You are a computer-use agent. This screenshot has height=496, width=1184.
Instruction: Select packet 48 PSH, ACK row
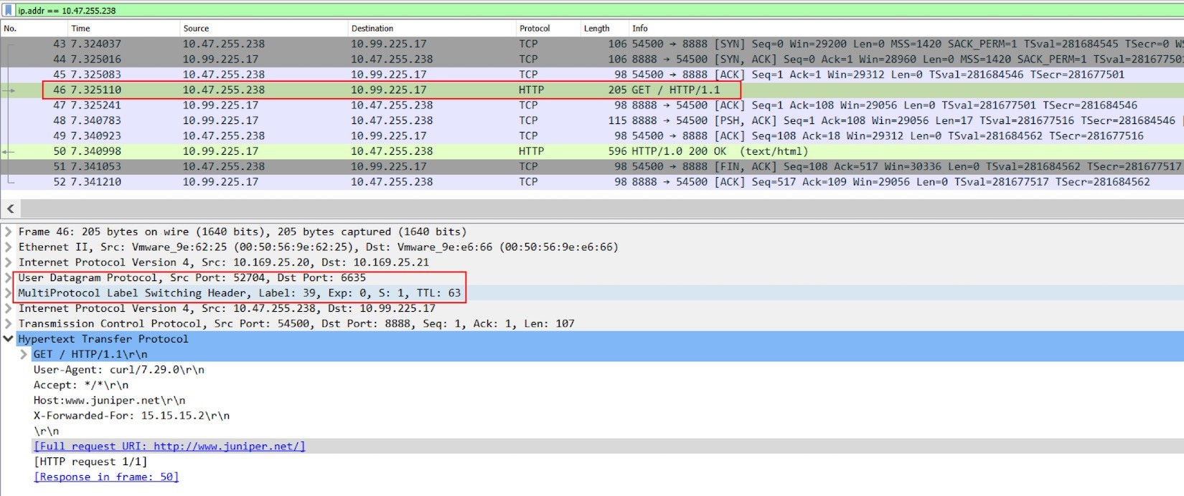[592, 120]
